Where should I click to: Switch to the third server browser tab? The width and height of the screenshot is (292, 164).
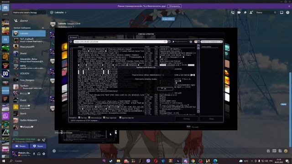point(99,37)
